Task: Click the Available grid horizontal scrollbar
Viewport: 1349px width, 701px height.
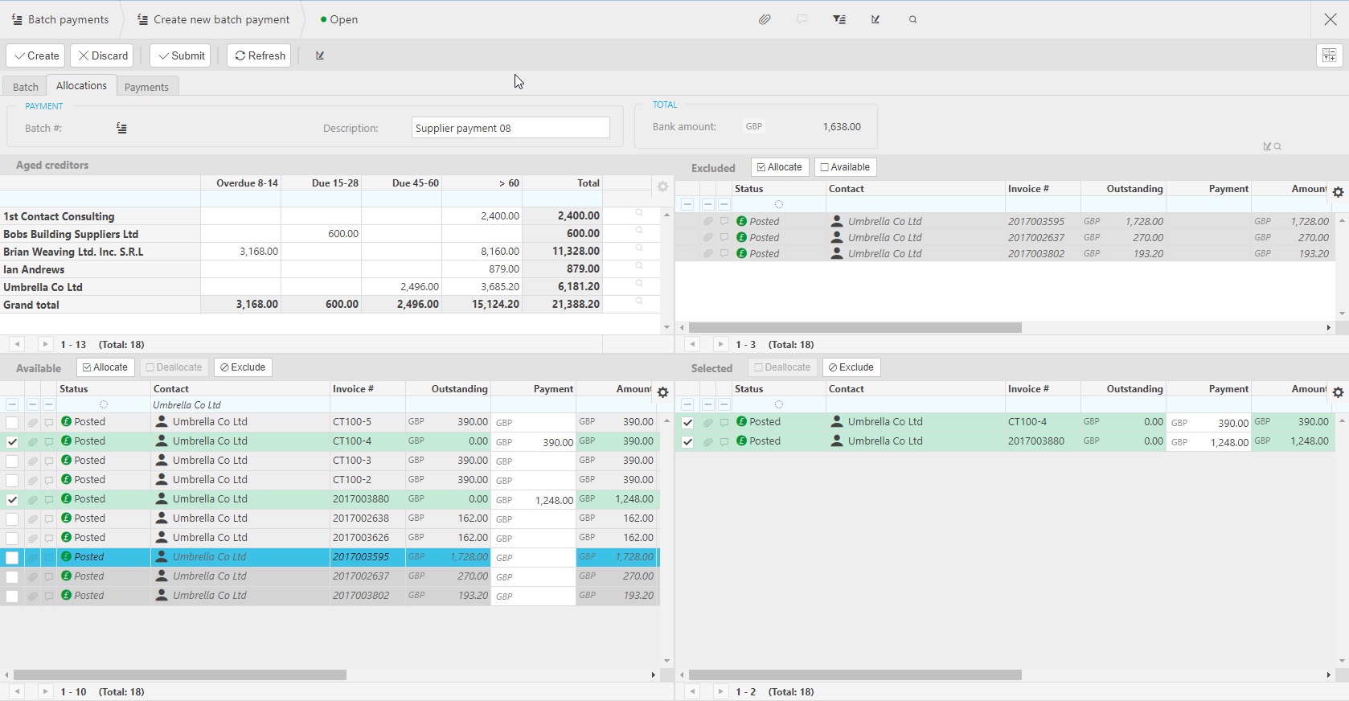Action: pos(180,674)
